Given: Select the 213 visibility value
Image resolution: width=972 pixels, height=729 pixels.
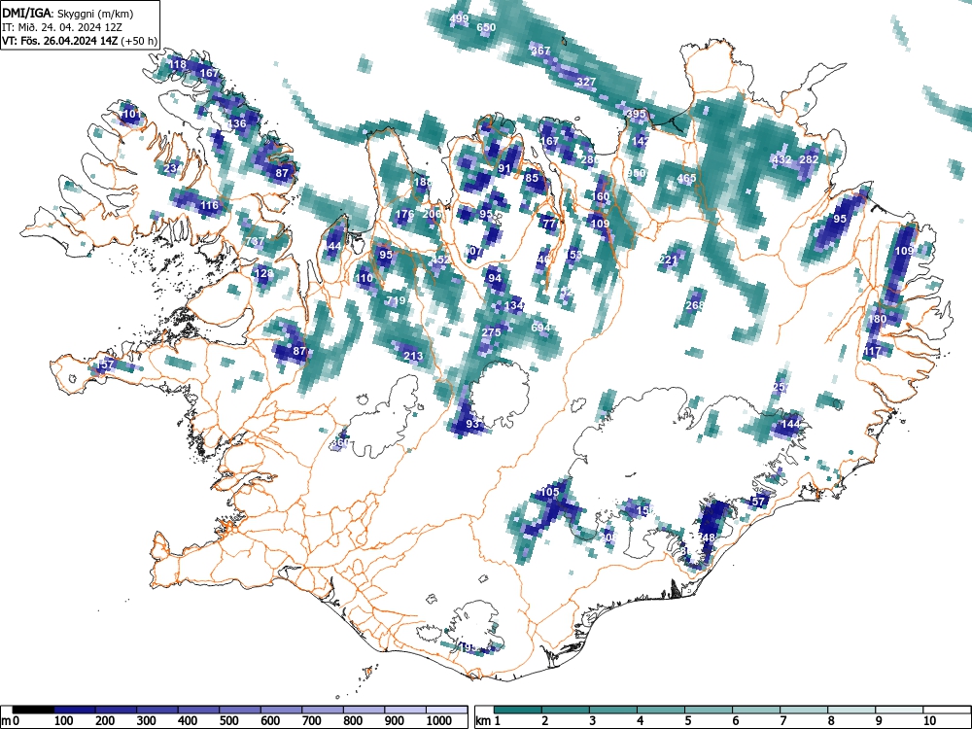Looking at the screenshot, I should click(413, 356).
